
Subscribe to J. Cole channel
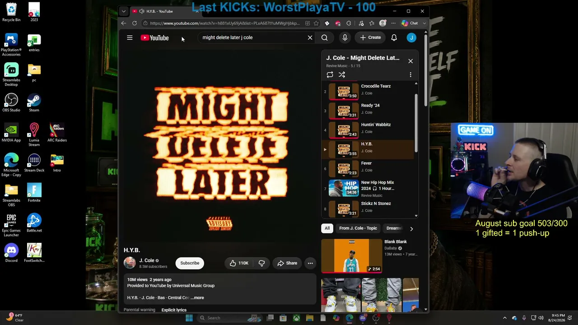tap(190, 263)
